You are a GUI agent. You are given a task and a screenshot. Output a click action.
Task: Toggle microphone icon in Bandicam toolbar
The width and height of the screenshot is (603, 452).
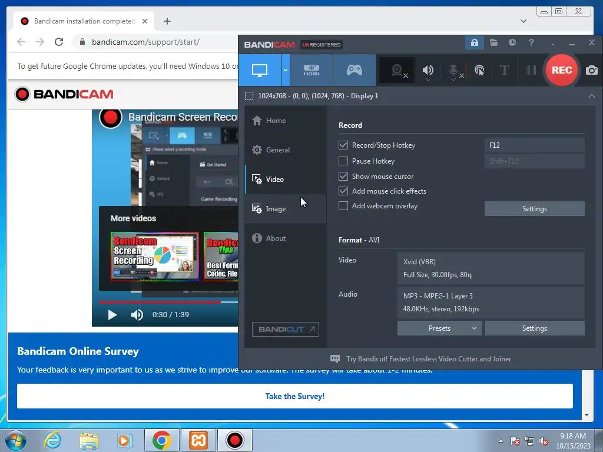click(x=454, y=71)
